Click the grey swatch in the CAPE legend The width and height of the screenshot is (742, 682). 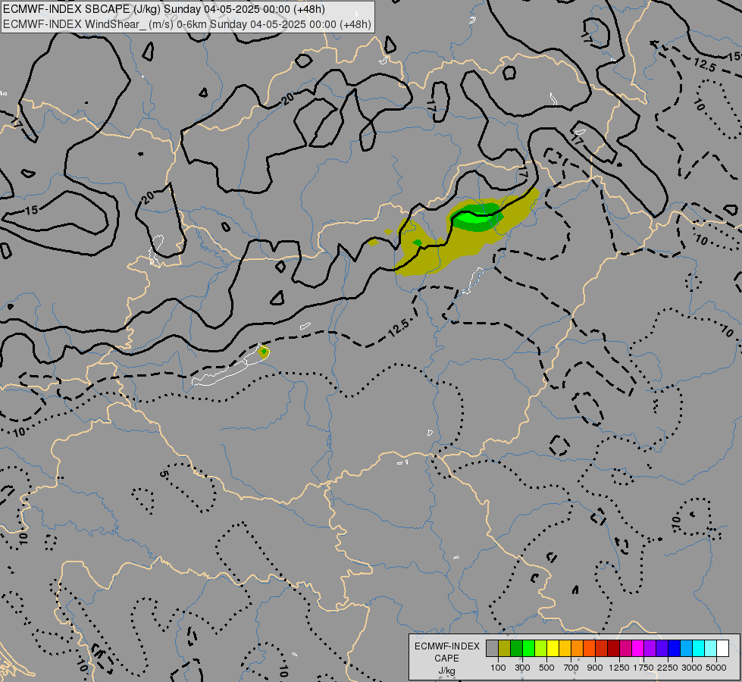(x=492, y=649)
